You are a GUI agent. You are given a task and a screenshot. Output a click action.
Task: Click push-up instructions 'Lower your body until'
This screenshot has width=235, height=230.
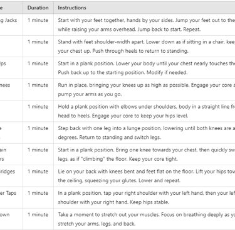click(x=144, y=68)
